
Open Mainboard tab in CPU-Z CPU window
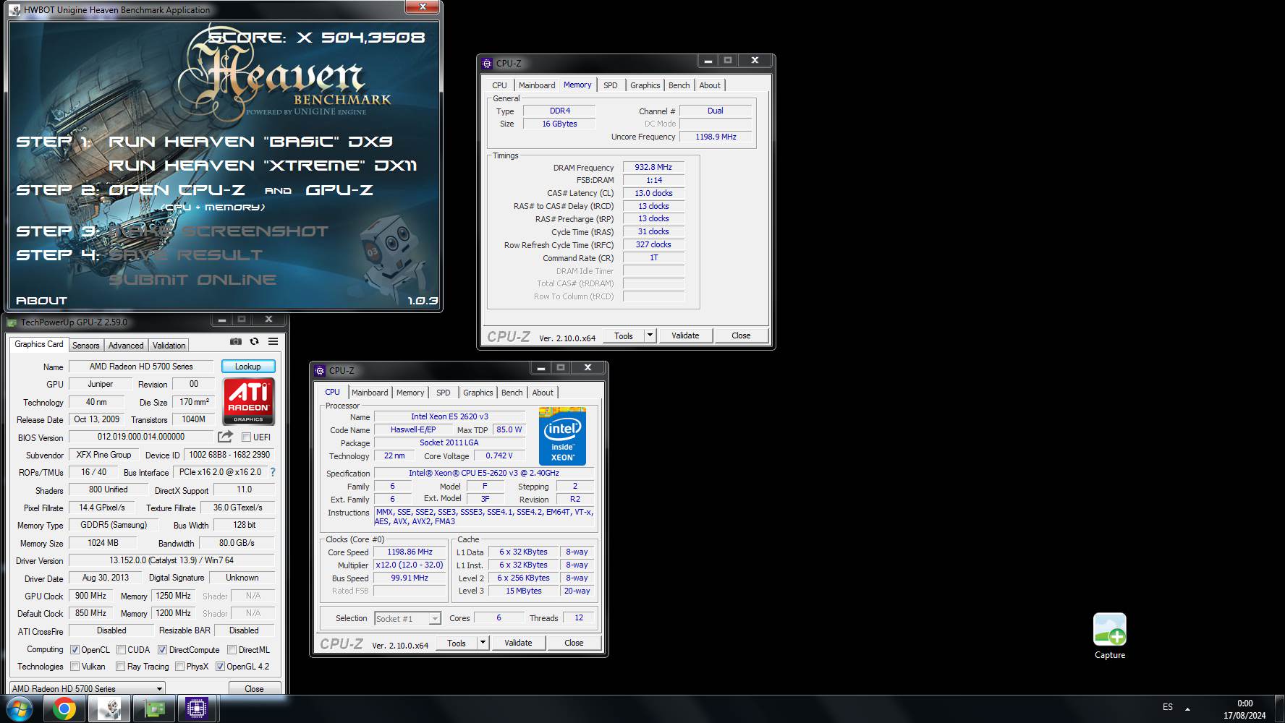370,393
